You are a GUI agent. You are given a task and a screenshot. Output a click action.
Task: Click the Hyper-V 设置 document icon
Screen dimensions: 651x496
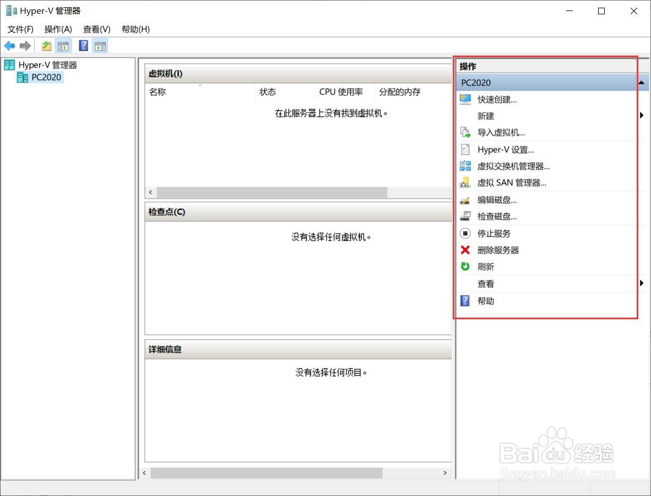coord(465,149)
